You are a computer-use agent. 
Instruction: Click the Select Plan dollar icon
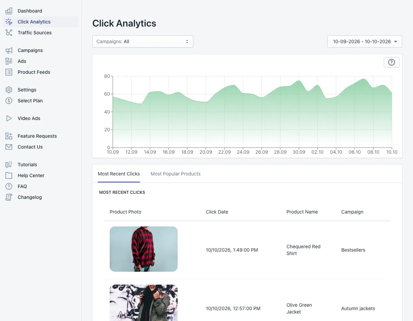pyautogui.click(x=9, y=101)
